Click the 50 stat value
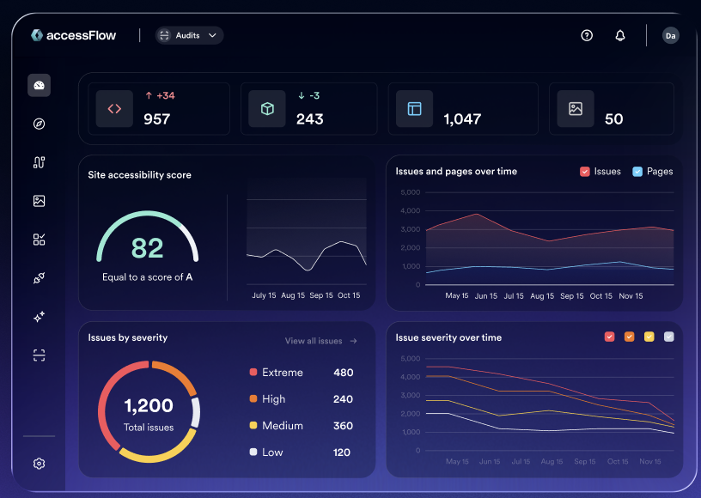701x498 pixels. click(614, 118)
